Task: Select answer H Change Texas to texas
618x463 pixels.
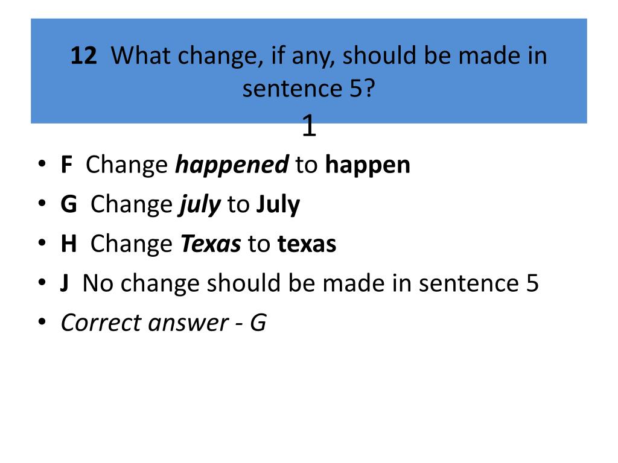Action: [x=198, y=244]
